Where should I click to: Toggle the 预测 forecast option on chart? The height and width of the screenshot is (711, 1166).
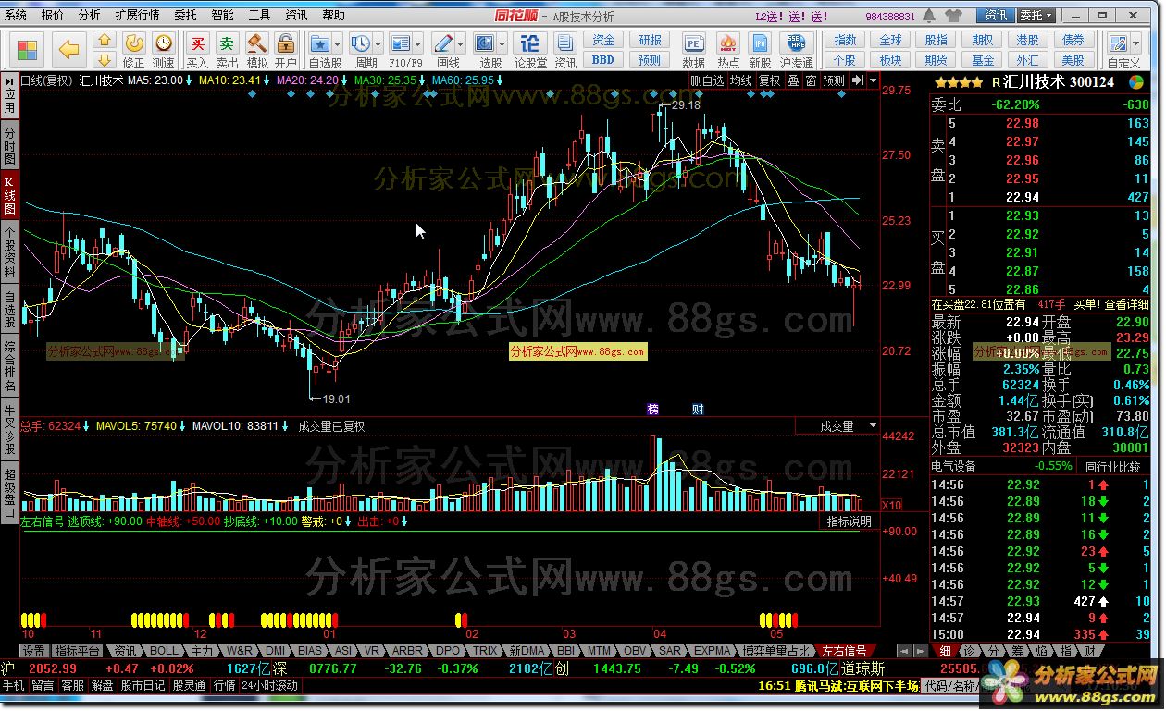(834, 80)
